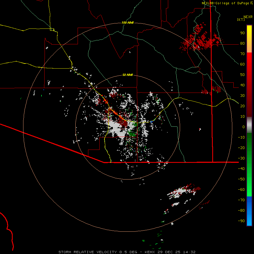Click the positive 90 scale value
Screen dimensions: 254x254
[x=242, y=33]
